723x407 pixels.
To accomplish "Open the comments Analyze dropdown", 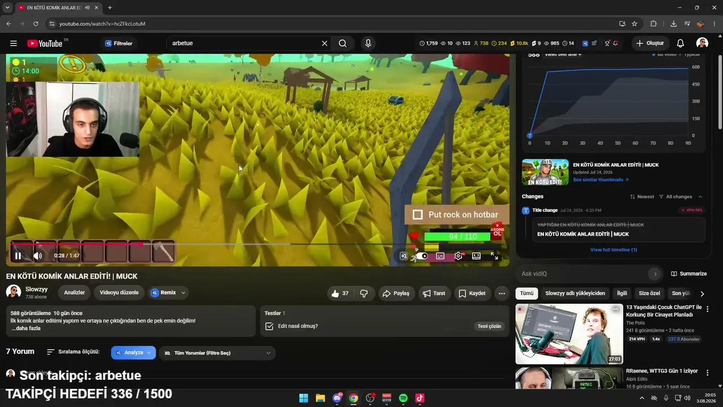I will (133, 353).
